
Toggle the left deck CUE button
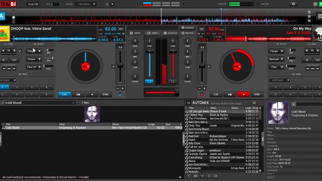(x=64, y=95)
